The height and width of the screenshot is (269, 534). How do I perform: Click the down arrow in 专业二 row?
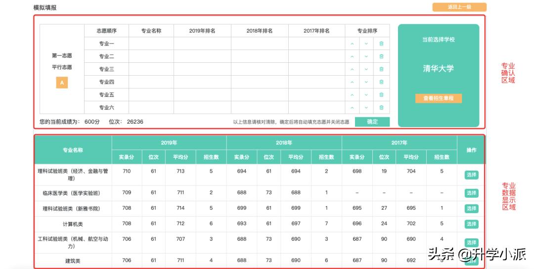(x=366, y=56)
